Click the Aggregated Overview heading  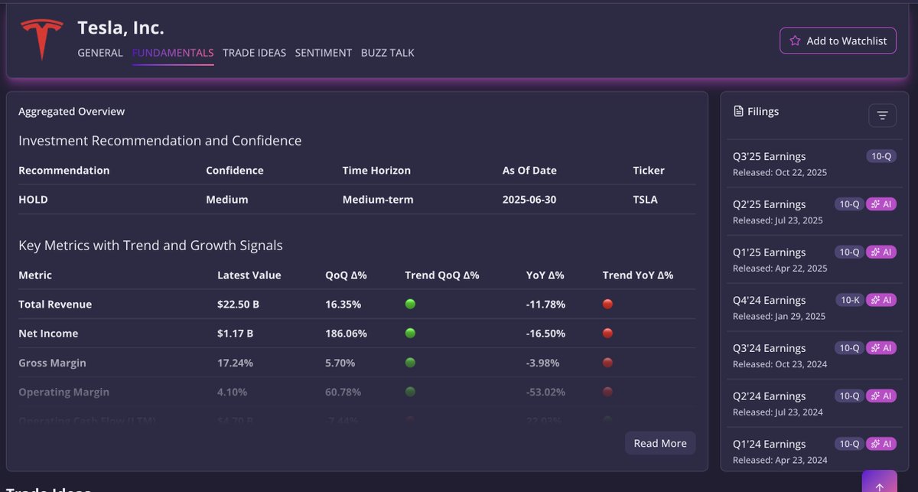click(71, 111)
